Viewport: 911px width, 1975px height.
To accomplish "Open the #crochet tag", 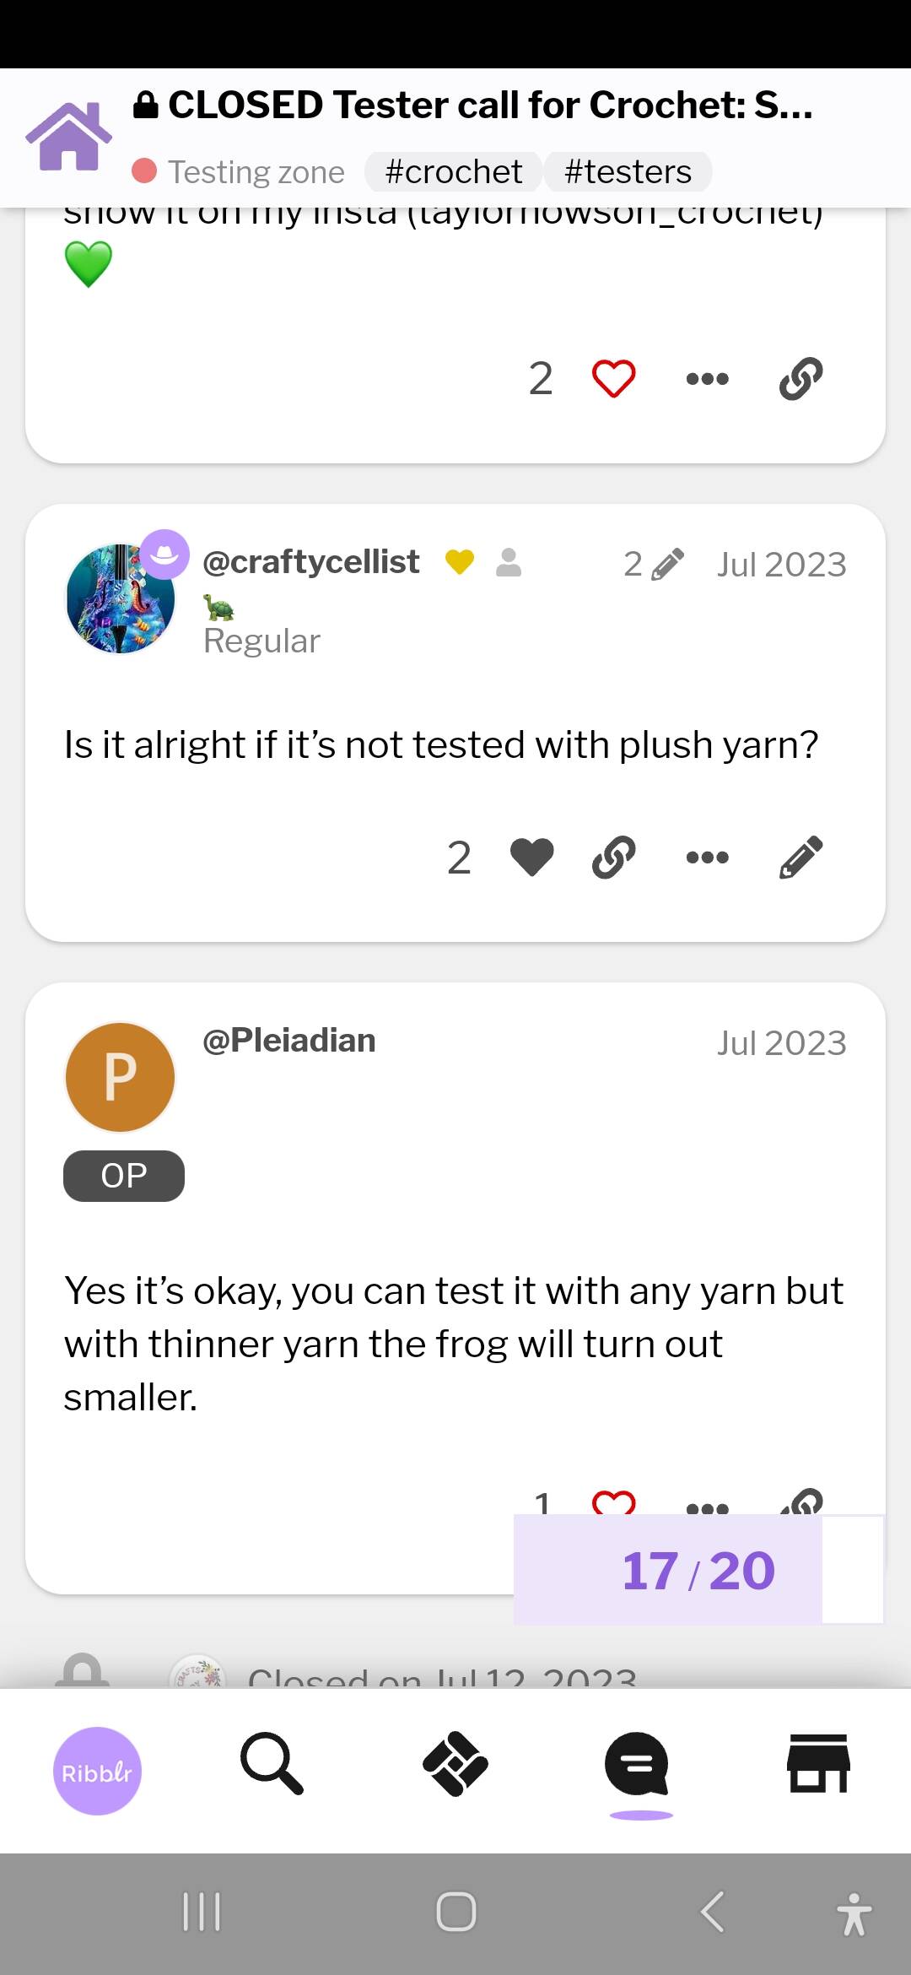I will pos(453,172).
